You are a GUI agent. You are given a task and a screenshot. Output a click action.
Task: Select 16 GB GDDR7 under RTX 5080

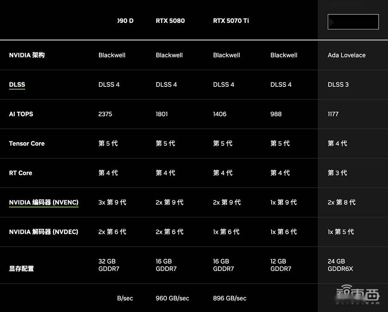(x=166, y=265)
